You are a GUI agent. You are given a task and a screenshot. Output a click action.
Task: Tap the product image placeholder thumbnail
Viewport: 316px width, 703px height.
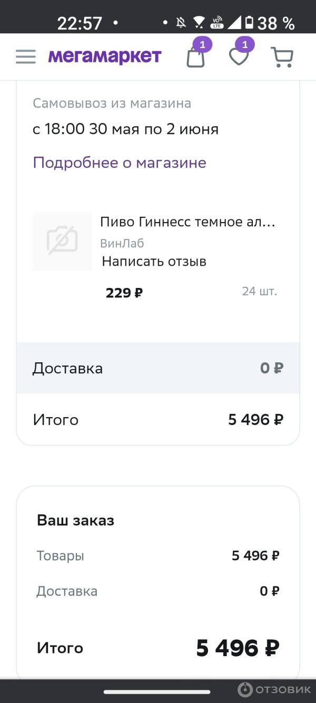coord(62,241)
